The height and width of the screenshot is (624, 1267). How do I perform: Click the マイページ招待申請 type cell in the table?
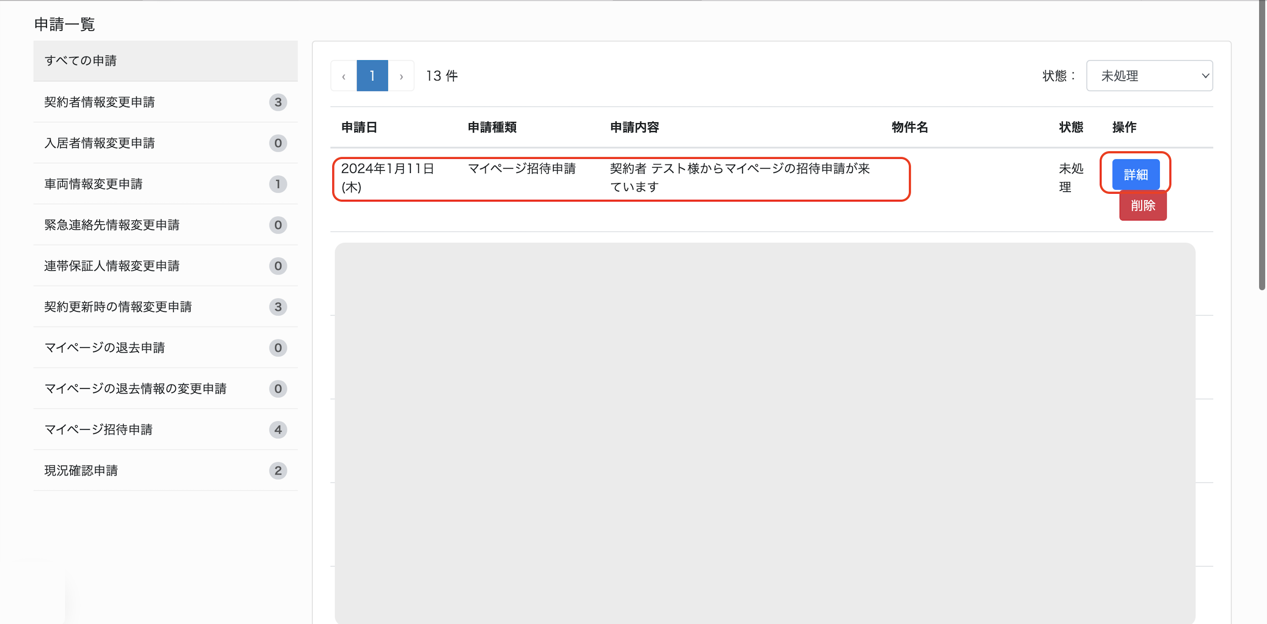point(522,168)
